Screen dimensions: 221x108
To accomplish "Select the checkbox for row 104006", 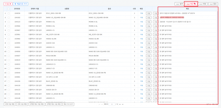I will pyautogui.click(x=9, y=51).
